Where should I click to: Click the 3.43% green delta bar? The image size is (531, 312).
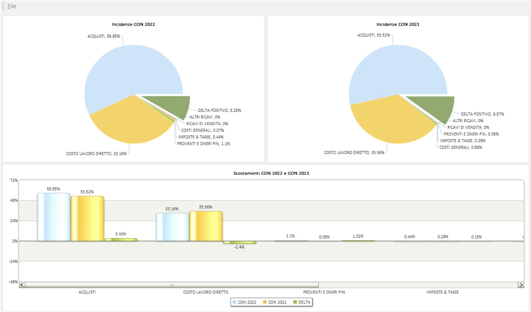tap(121, 240)
